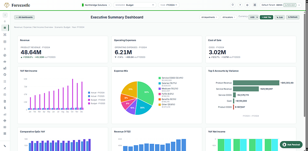Open the compass icon in the sidebar
308x151 pixels.
(x=5, y=55)
